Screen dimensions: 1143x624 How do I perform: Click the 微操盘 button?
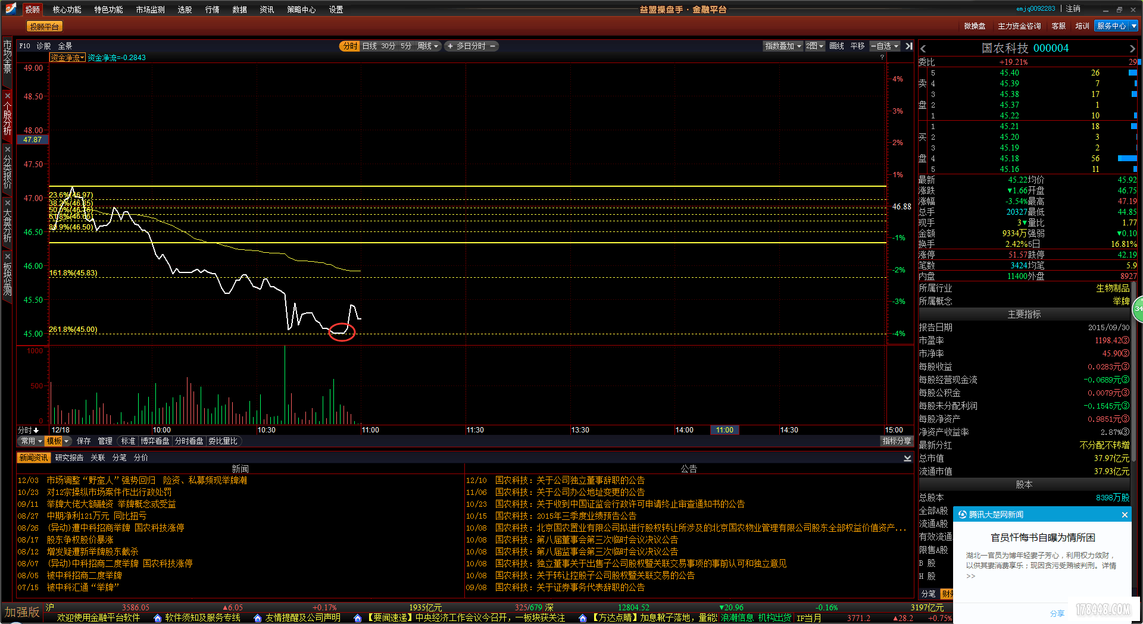tap(975, 26)
